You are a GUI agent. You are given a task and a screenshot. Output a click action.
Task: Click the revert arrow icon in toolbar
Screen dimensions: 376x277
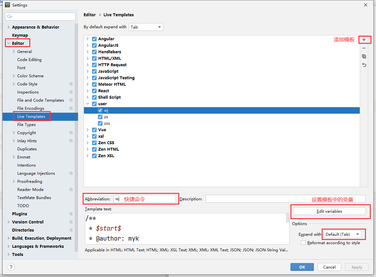pyautogui.click(x=364, y=65)
